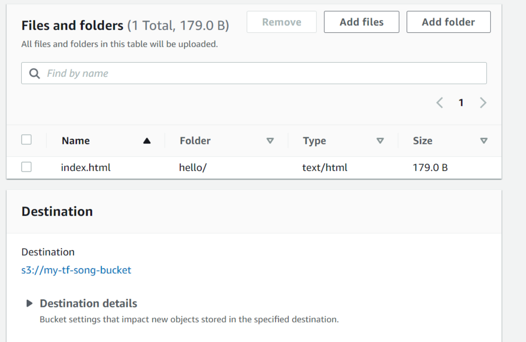The image size is (526, 342).
Task: Click the Type column header
Action: point(314,141)
